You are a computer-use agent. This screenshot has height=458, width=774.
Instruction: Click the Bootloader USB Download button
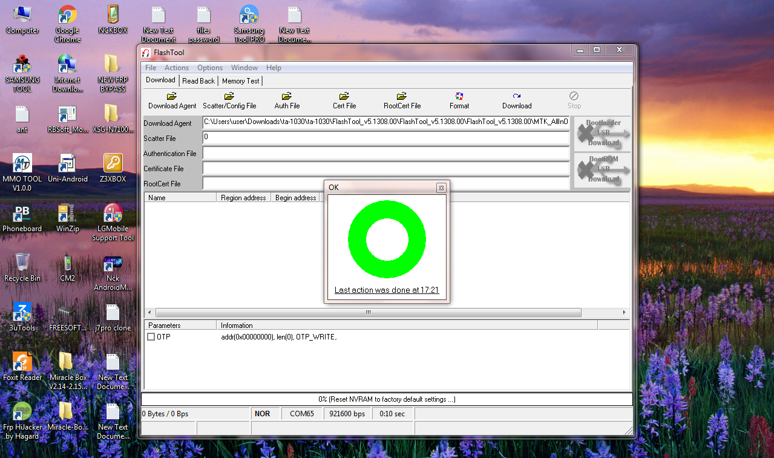click(602, 133)
